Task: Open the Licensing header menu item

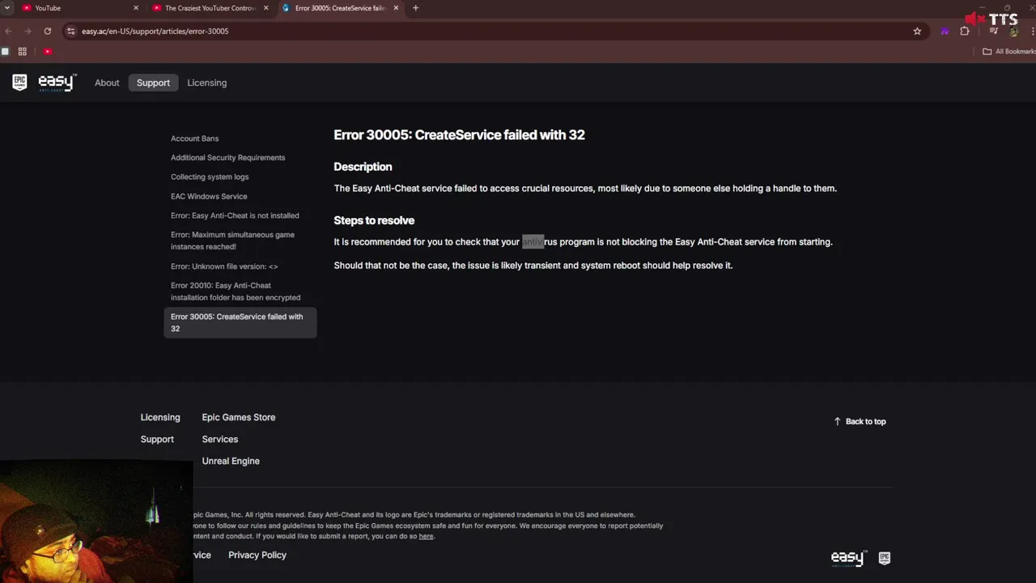Action: click(206, 83)
